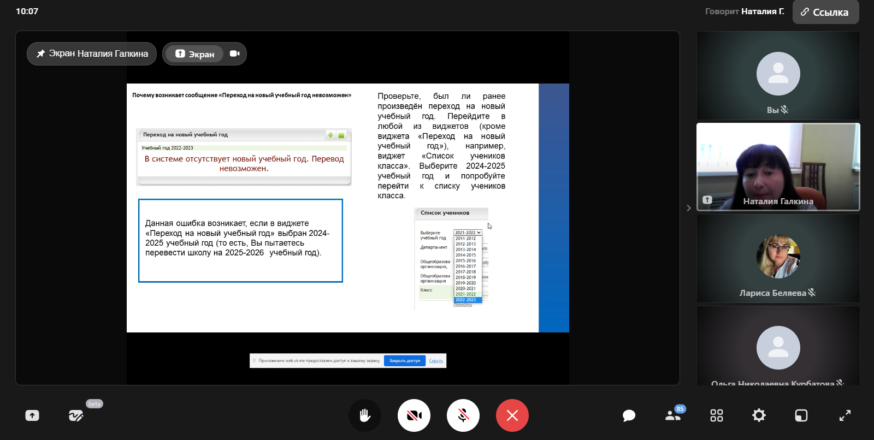
Task: Enter fullscreen mode
Action: [845, 415]
